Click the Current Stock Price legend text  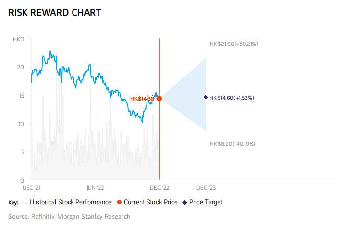coord(150,202)
